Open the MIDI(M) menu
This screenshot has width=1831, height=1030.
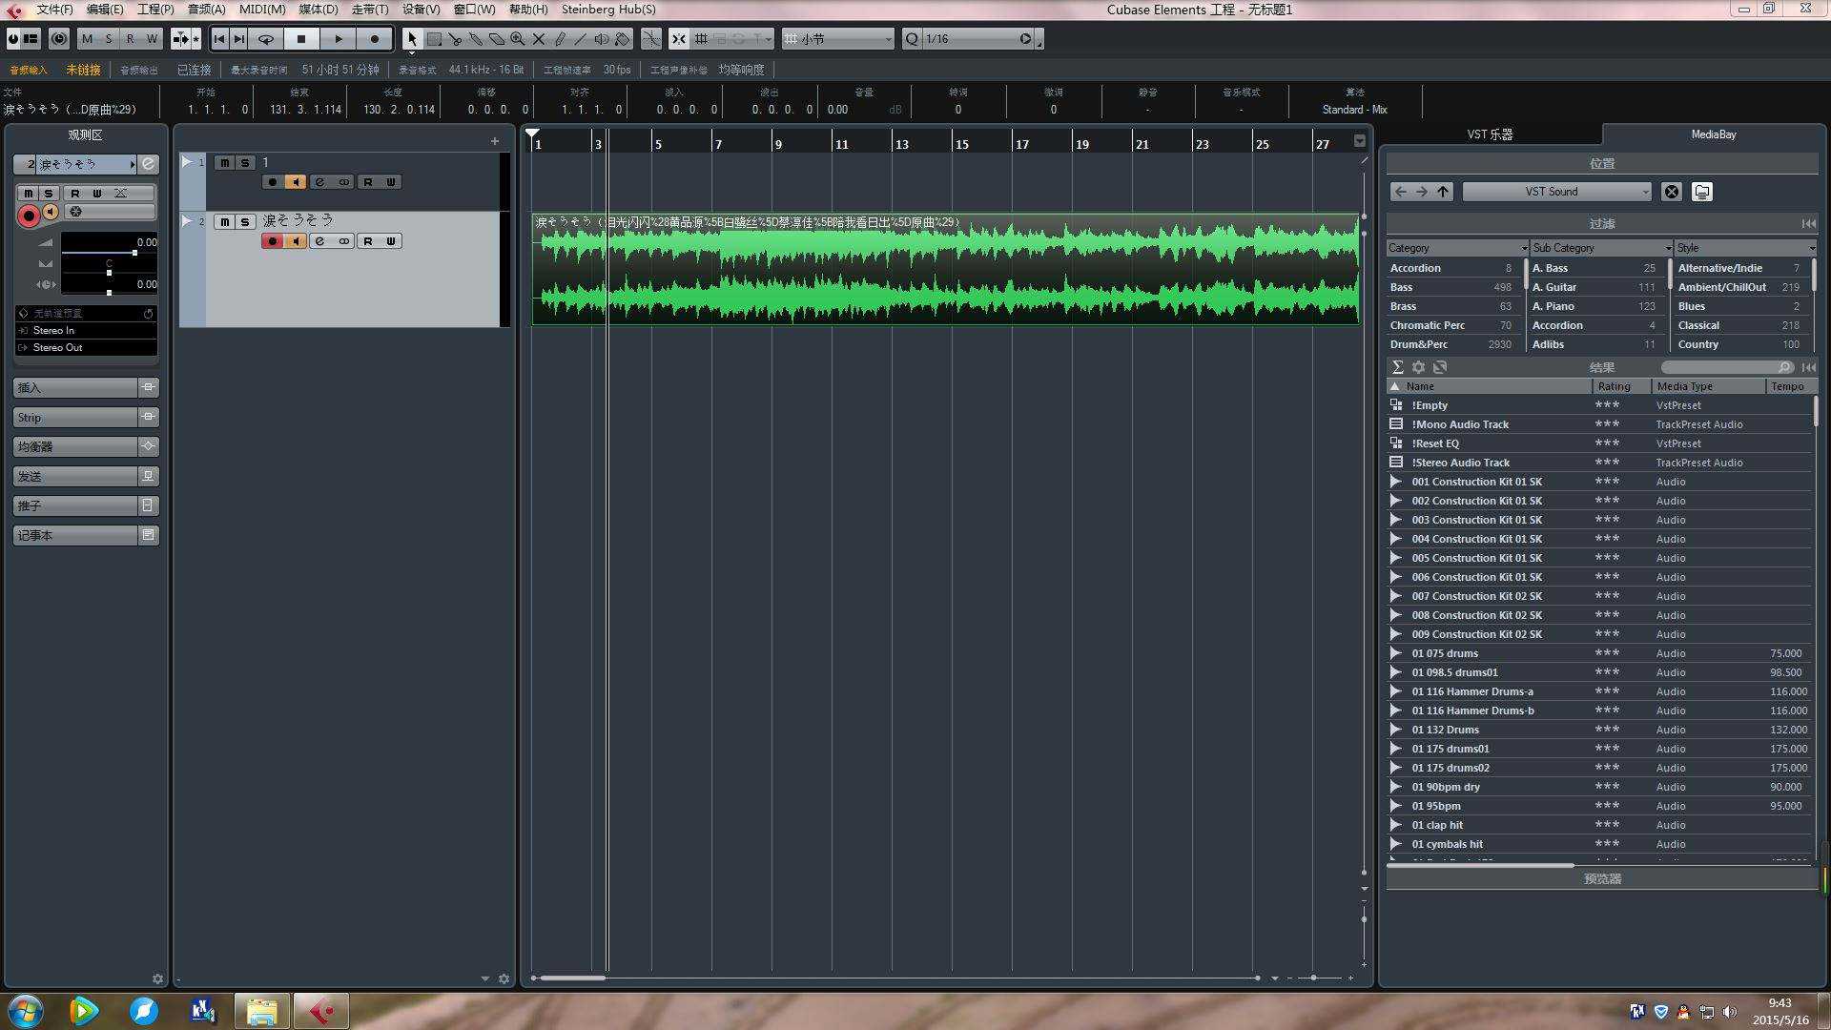[x=262, y=10]
